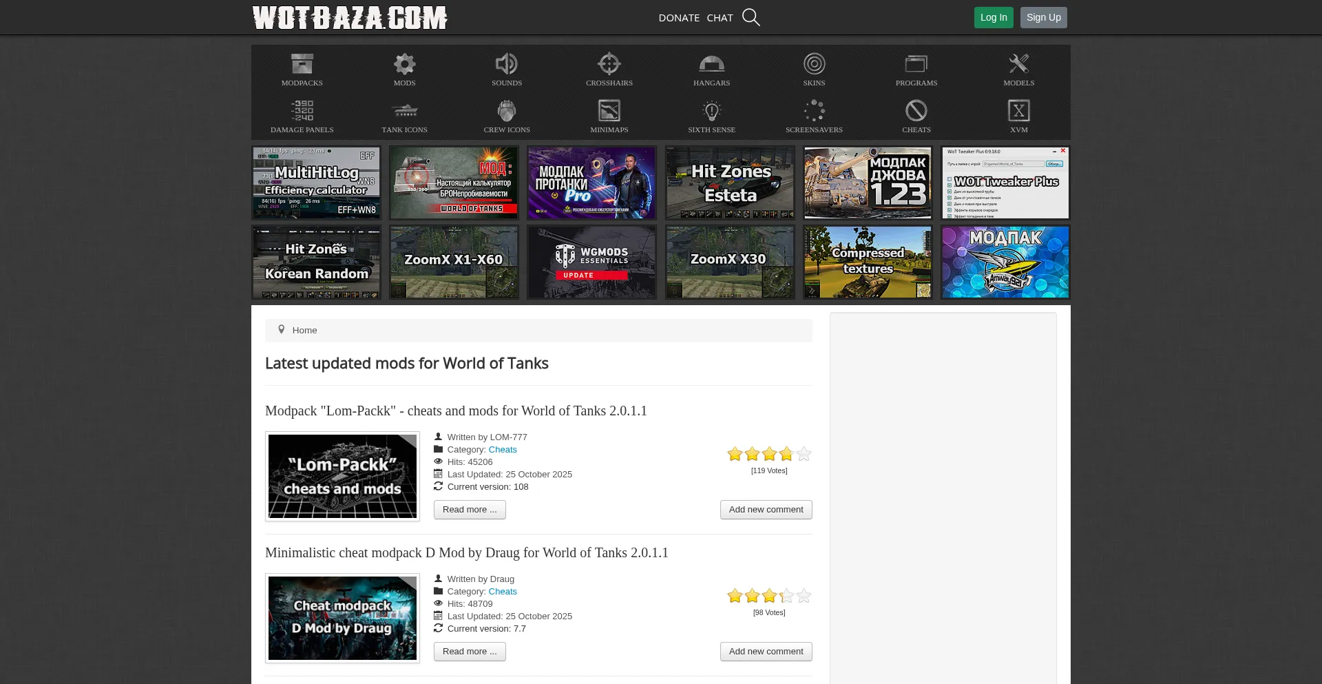Click the Home breadcrumb link

point(304,331)
